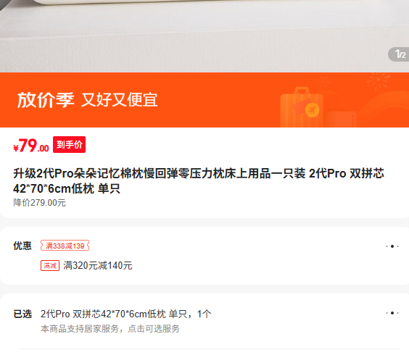Click the fireworks graphic on the sale banner
This screenshot has width=409, height=355.
378,80
